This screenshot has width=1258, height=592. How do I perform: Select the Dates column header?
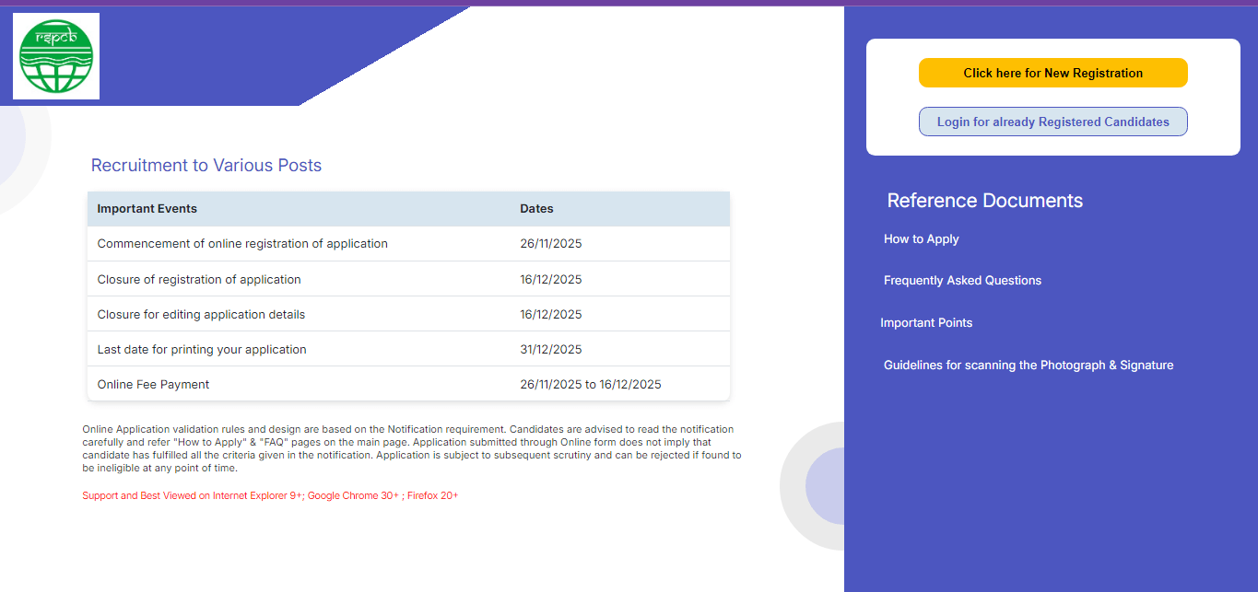click(536, 208)
